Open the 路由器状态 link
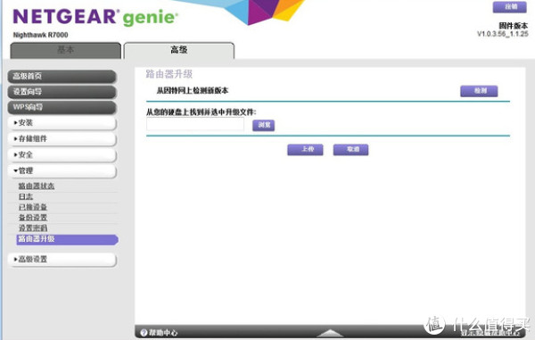Image resolution: width=535 pixels, height=340 pixels. [x=37, y=186]
